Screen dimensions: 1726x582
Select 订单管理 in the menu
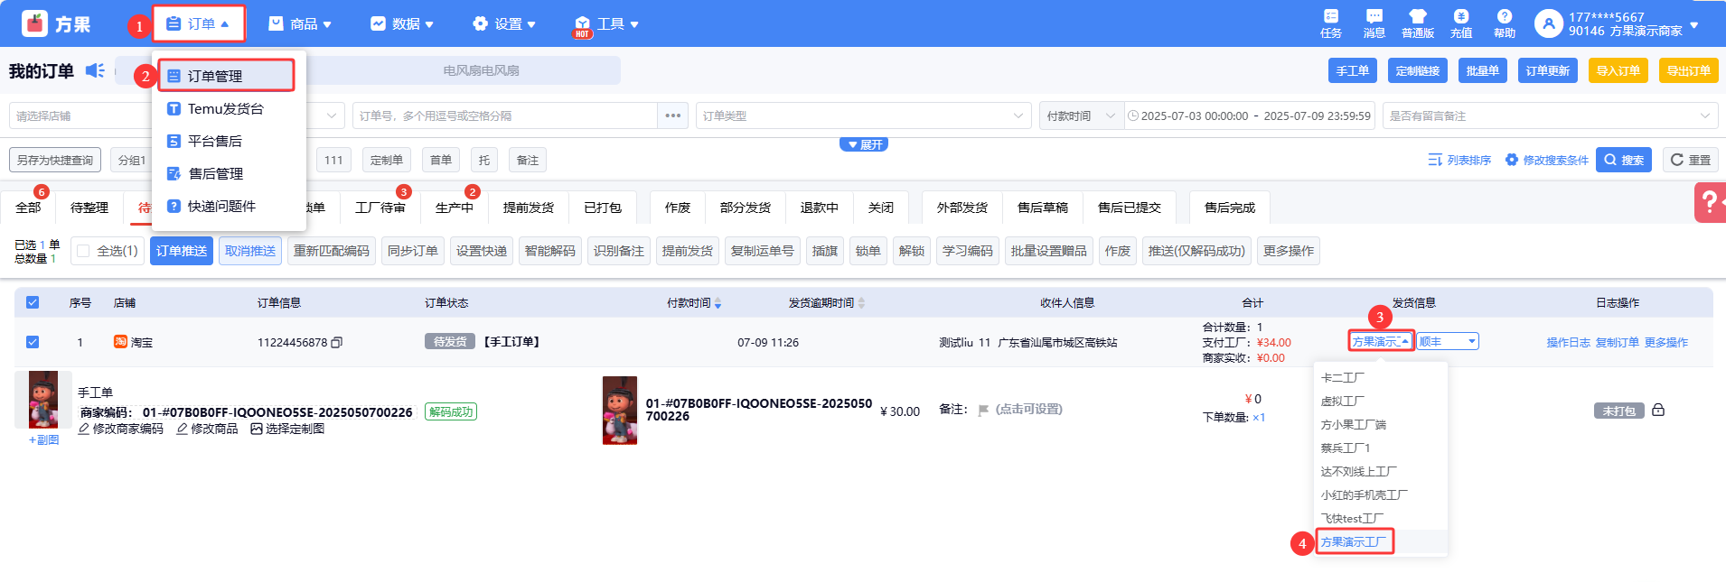(x=227, y=76)
